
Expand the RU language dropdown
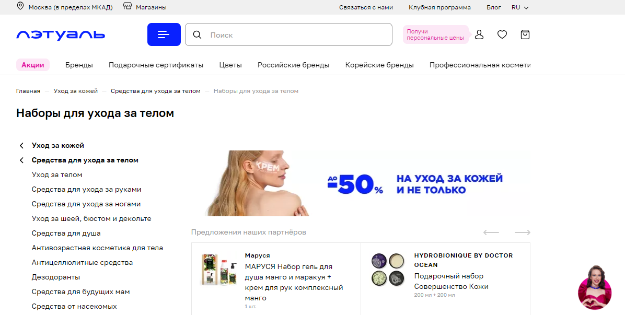pyautogui.click(x=520, y=7)
